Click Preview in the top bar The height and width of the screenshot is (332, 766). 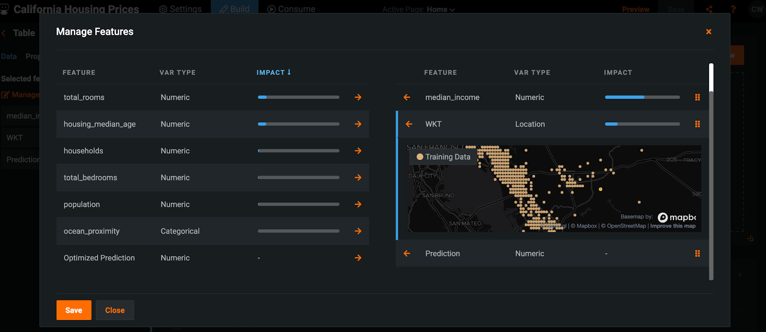click(635, 9)
